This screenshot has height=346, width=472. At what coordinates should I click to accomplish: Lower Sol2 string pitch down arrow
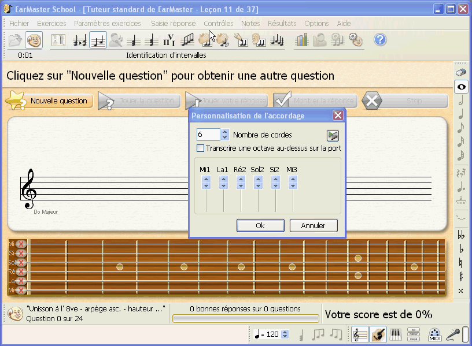point(259,186)
